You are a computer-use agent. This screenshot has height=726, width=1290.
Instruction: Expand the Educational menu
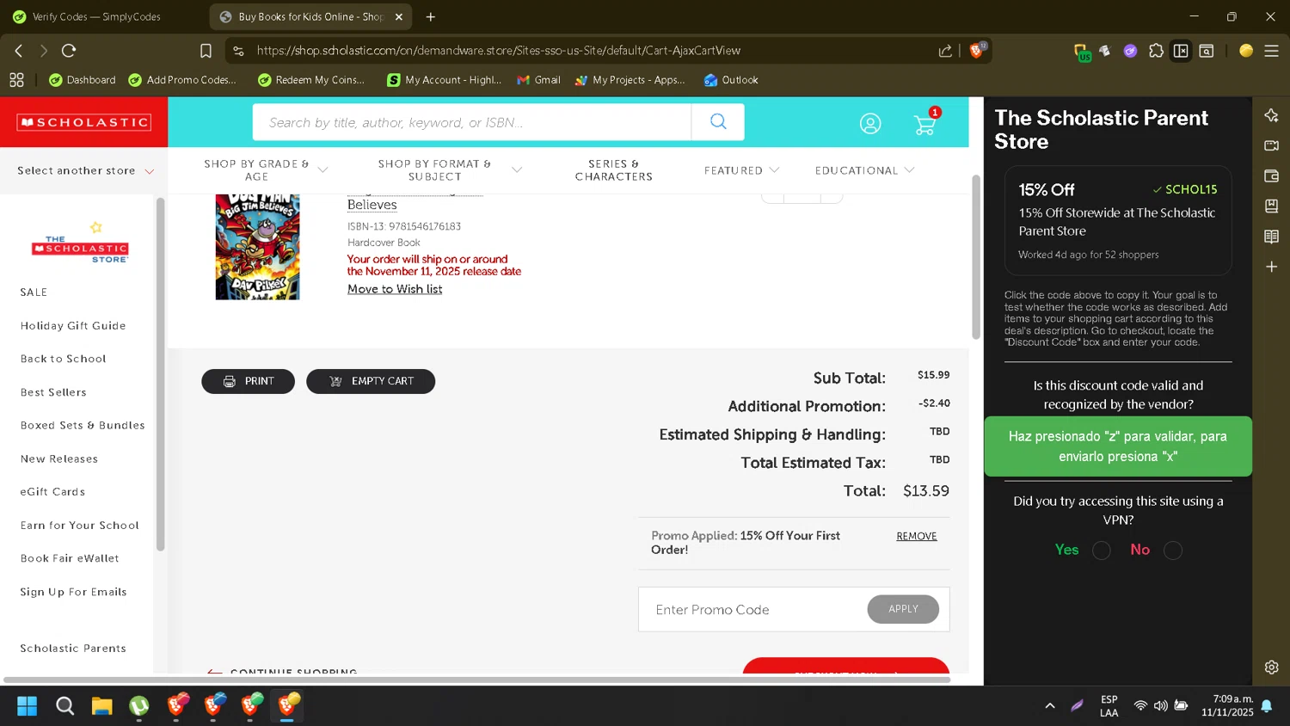[x=864, y=170]
